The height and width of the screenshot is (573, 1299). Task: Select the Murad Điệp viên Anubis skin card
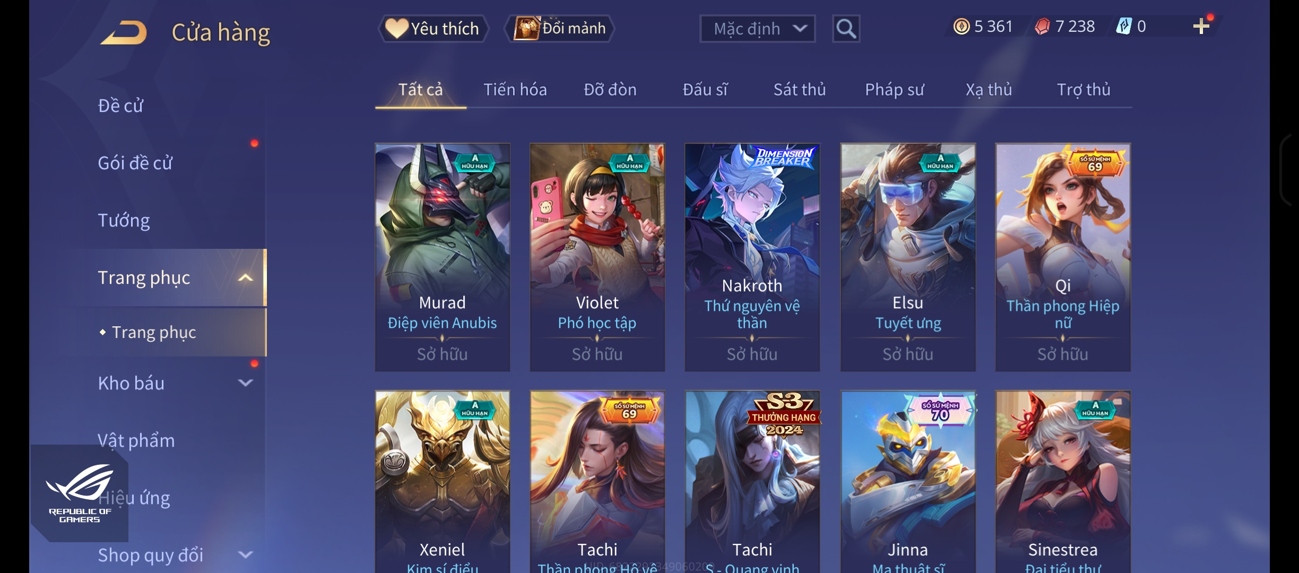443,257
